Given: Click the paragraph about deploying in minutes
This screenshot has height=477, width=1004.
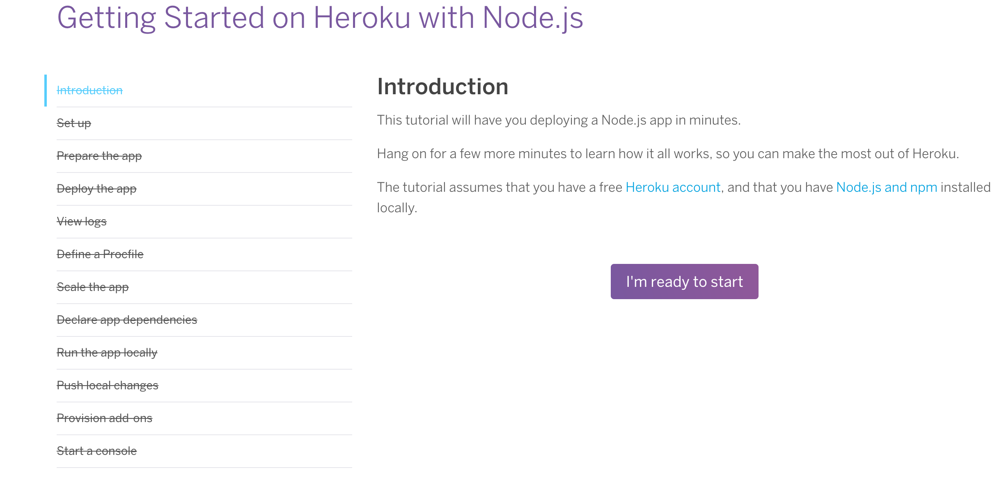Looking at the screenshot, I should click(x=559, y=120).
